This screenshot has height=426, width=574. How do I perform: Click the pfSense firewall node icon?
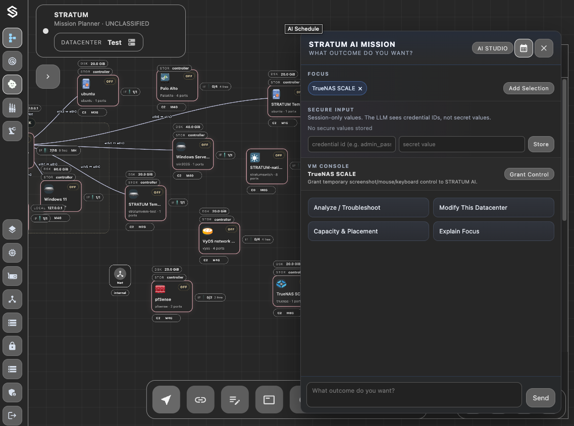click(160, 289)
